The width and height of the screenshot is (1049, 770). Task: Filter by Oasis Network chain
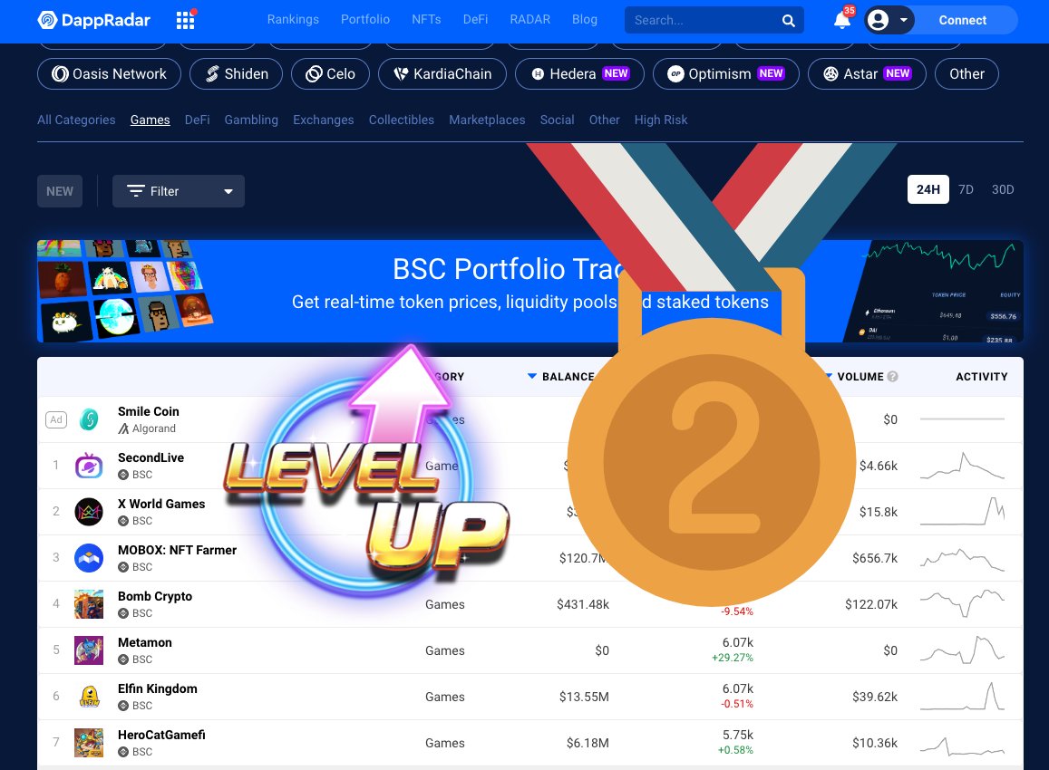(109, 73)
